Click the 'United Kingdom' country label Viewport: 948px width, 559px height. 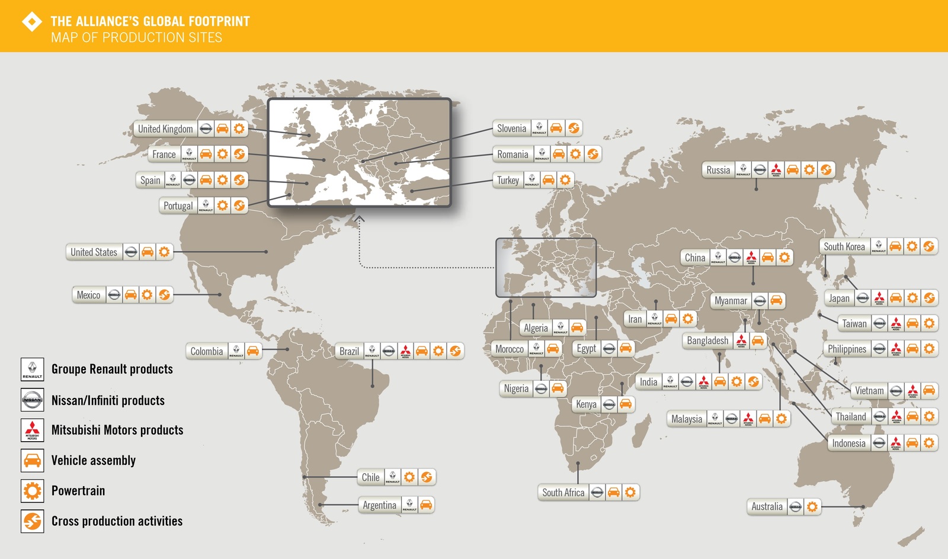pyautogui.click(x=165, y=128)
